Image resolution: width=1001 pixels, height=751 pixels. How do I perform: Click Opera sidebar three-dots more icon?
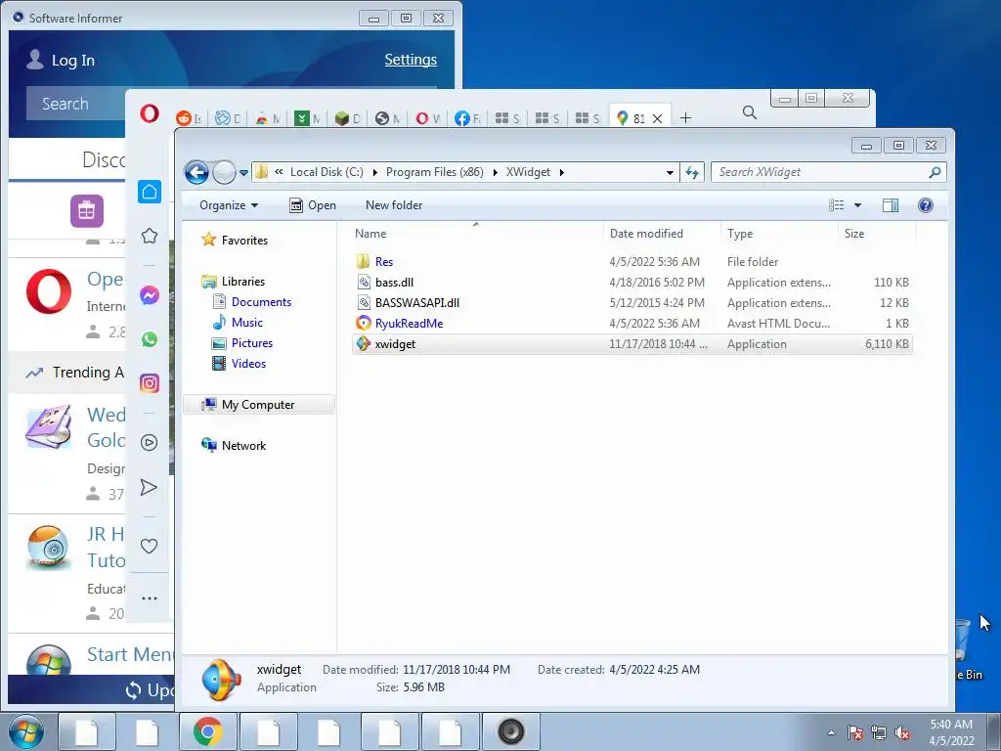pyautogui.click(x=150, y=598)
